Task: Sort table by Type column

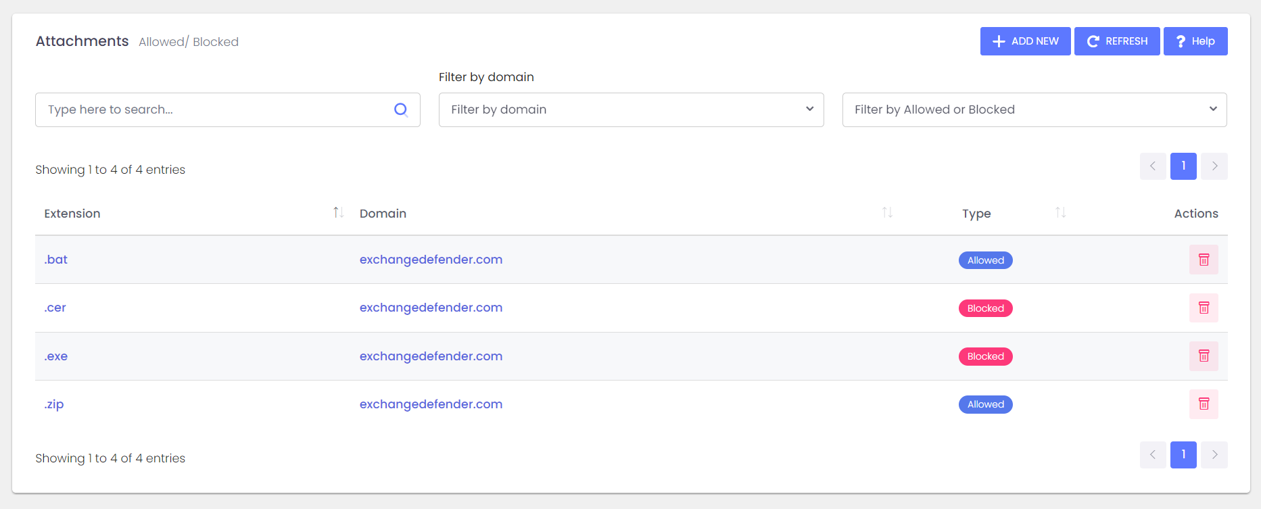Action: [1060, 213]
